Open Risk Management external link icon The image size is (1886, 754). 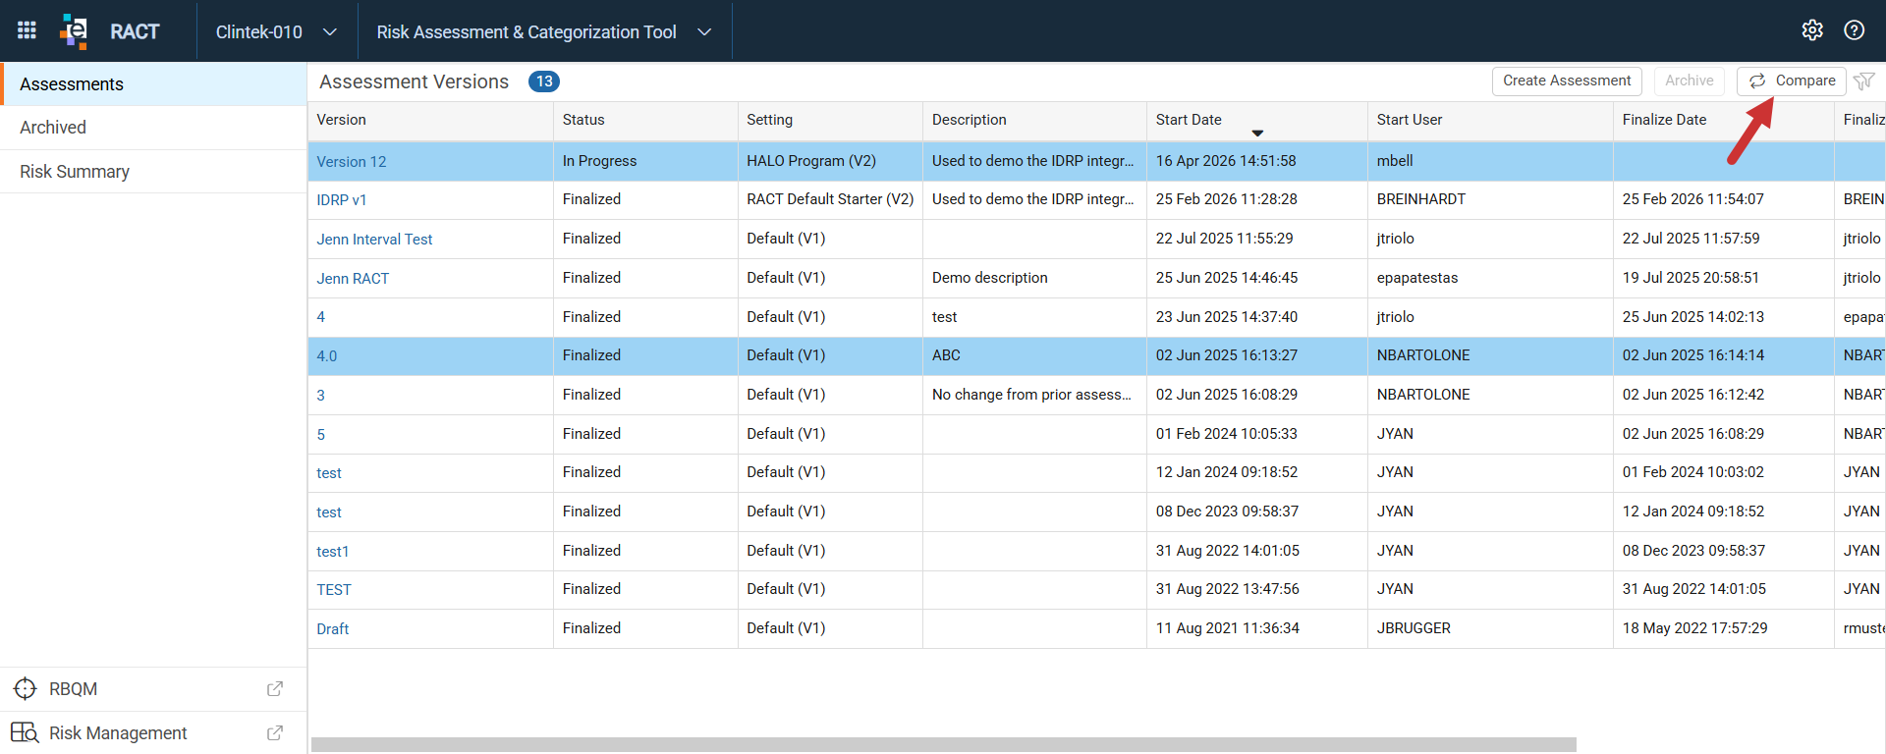(x=275, y=733)
